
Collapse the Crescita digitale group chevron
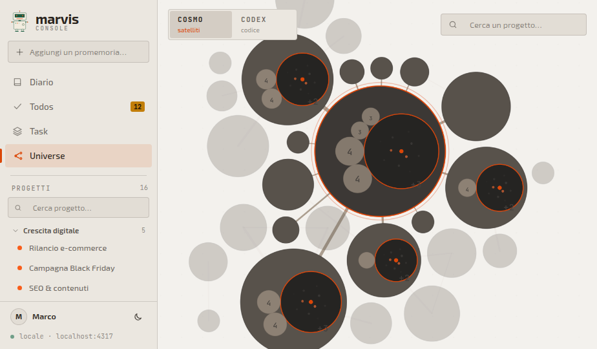point(16,231)
